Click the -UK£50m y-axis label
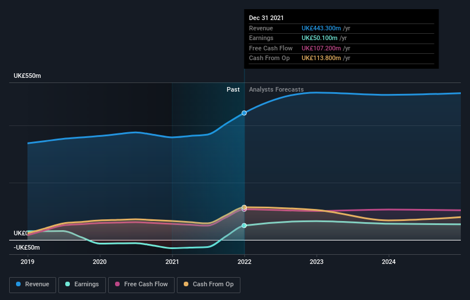This screenshot has height=300, width=470. pos(27,247)
